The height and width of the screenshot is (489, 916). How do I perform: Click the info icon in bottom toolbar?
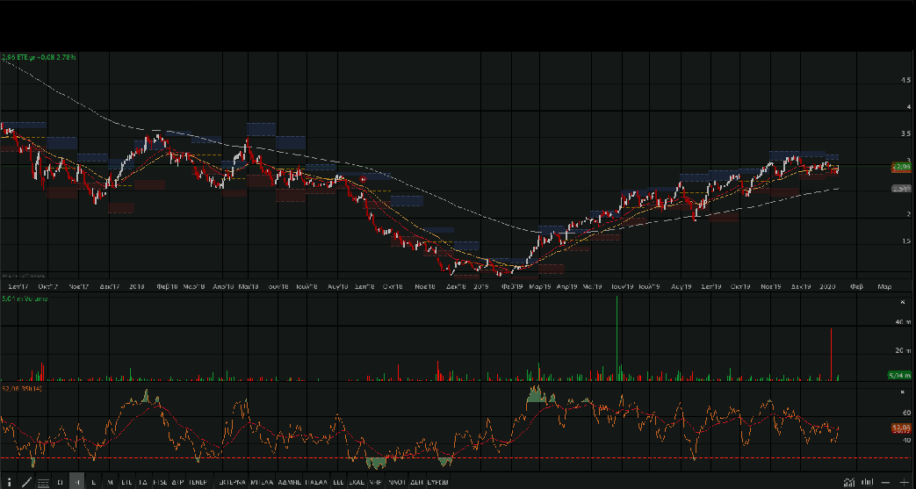coord(10,482)
